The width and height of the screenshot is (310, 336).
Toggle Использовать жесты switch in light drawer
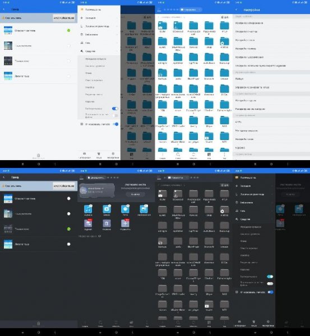click(115, 124)
